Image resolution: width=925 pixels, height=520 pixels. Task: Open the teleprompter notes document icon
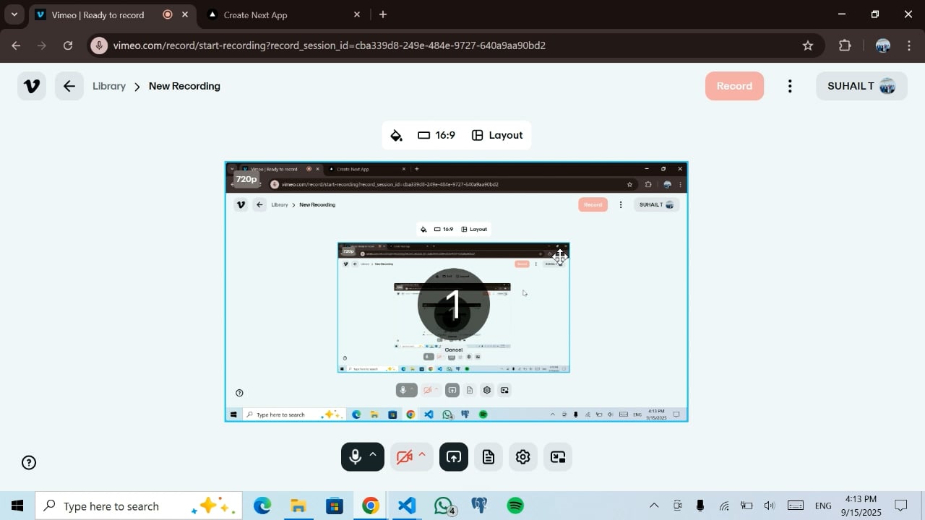click(x=489, y=456)
